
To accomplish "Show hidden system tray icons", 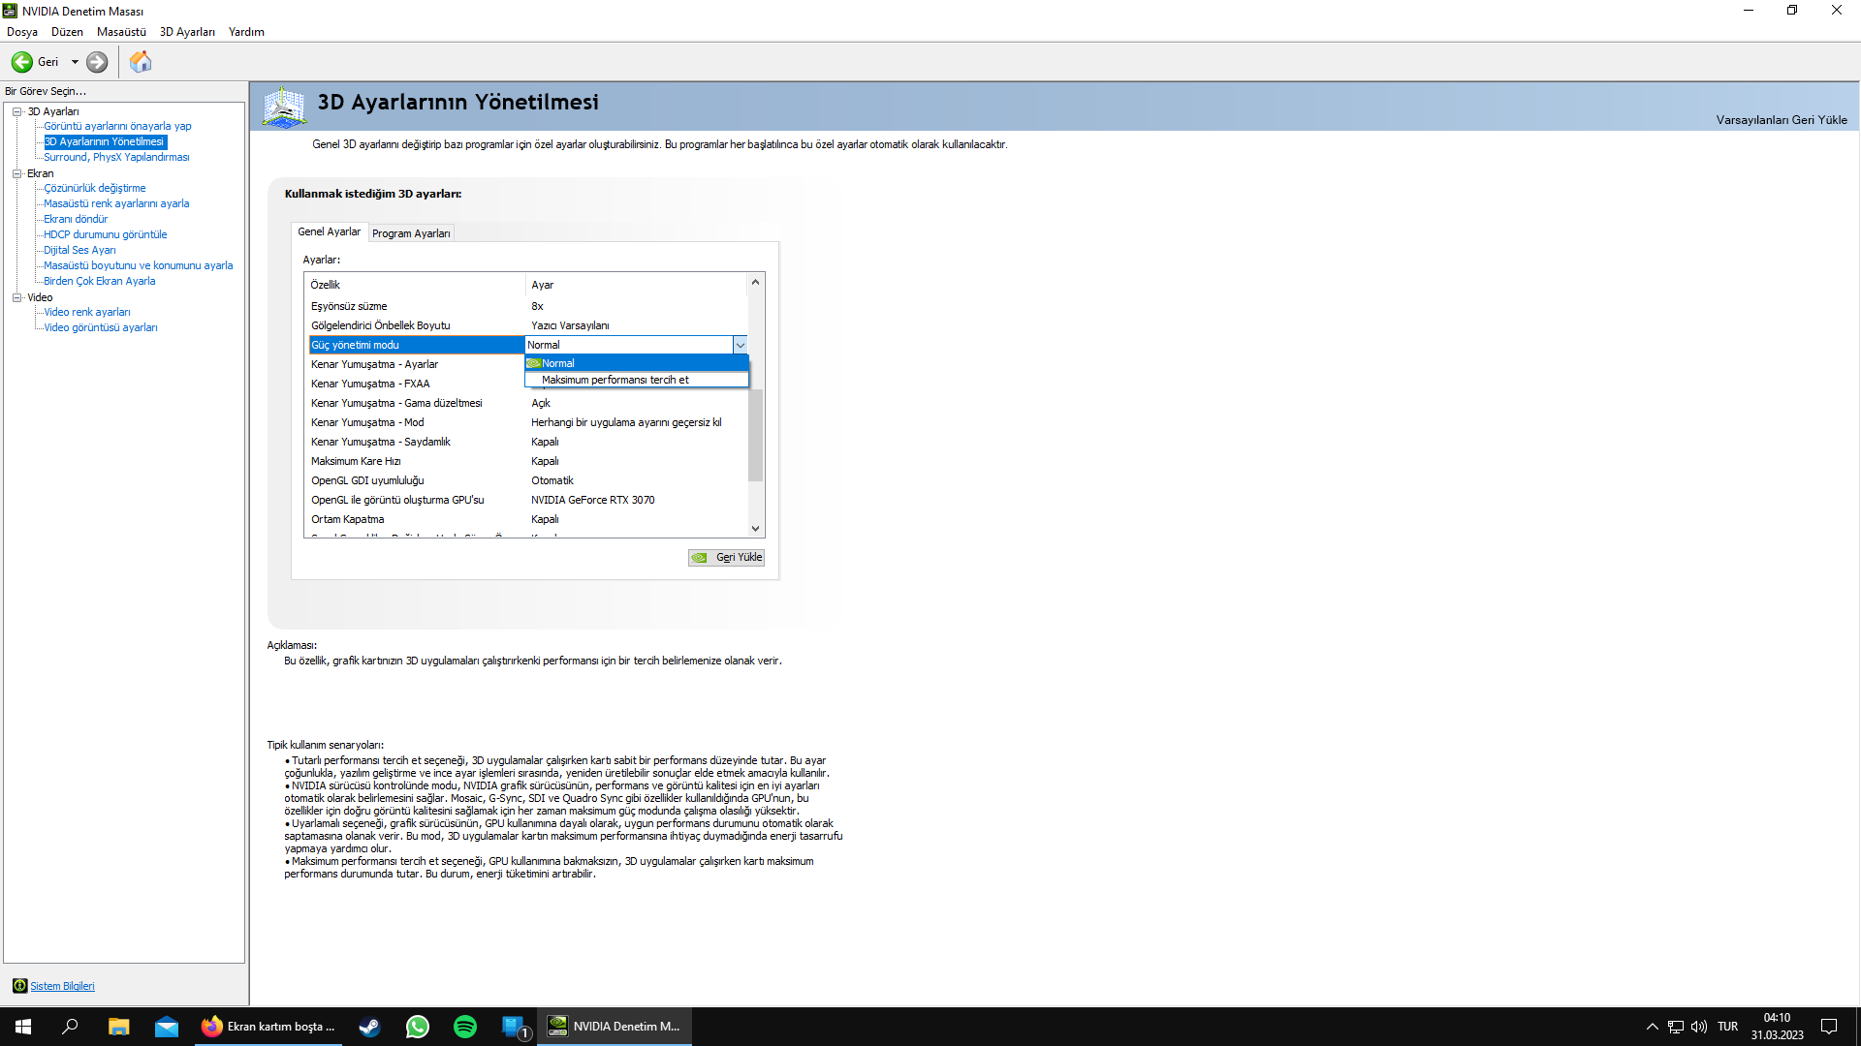I will pyautogui.click(x=1652, y=1027).
